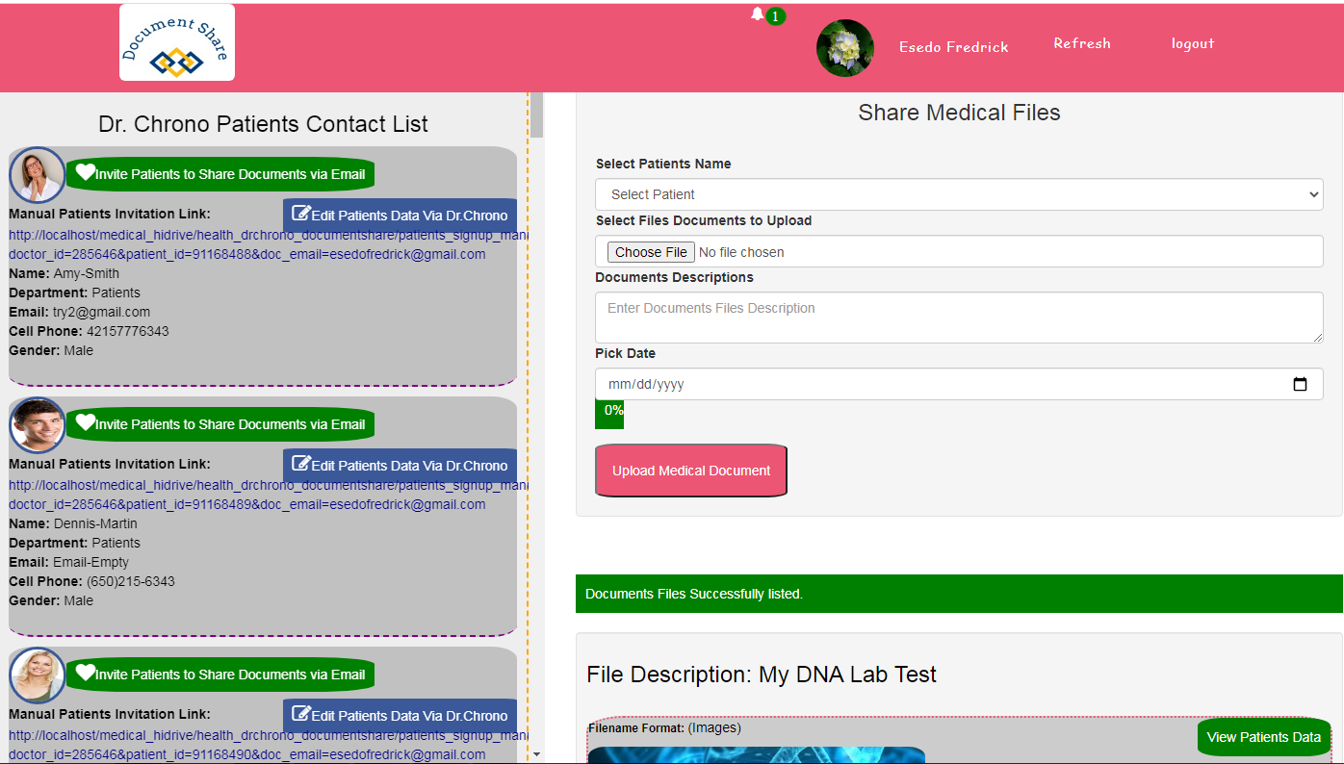Expand the Select Patient dropdown
Viewport: 1344px width, 764px height.
point(959,194)
